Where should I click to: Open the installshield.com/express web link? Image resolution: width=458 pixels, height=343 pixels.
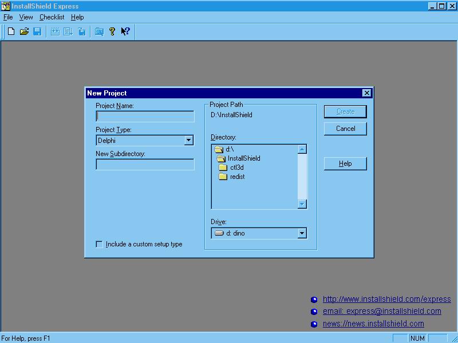(x=387, y=299)
